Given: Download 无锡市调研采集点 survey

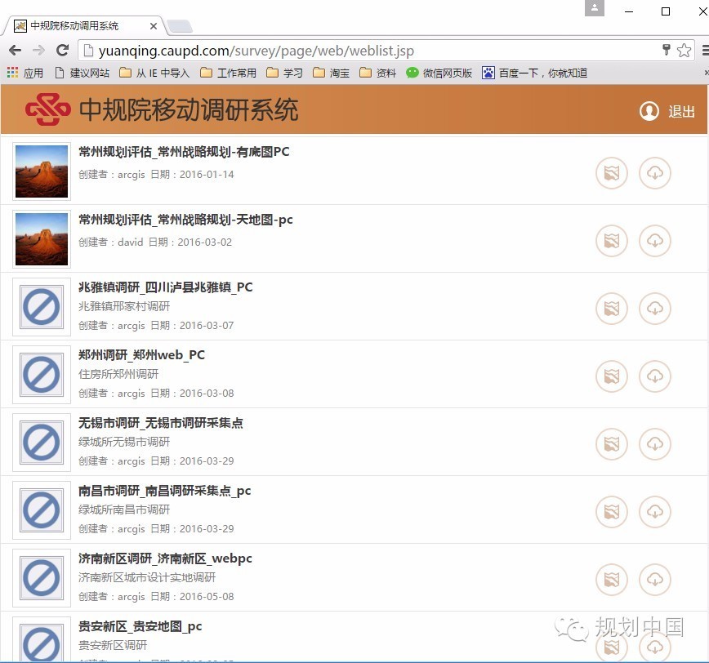Looking at the screenshot, I should coord(655,444).
